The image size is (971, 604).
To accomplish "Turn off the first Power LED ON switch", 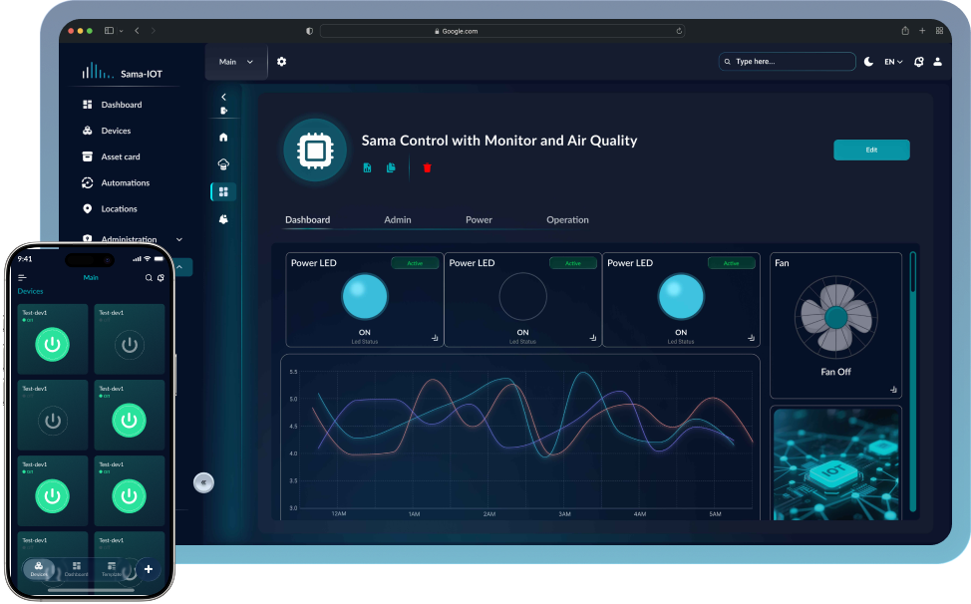I will click(364, 296).
